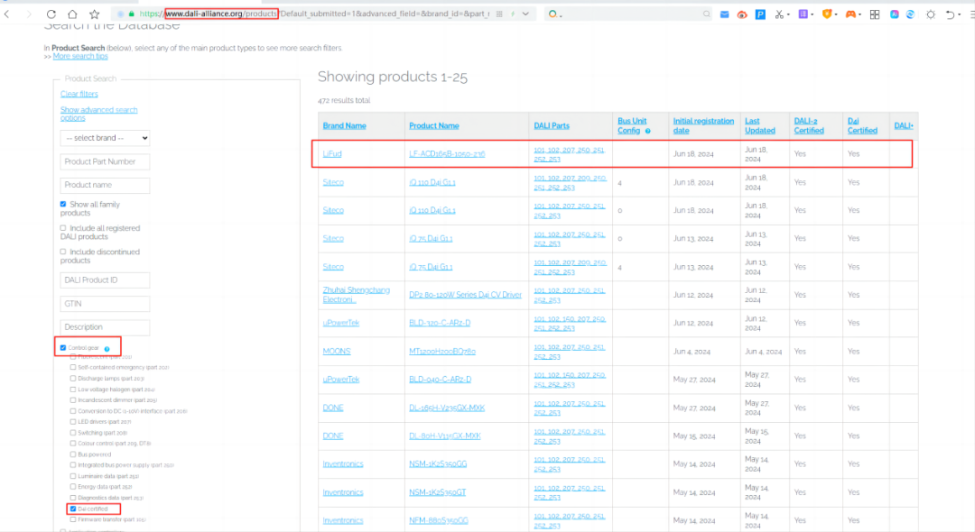Open the select brand dropdown
This screenshot has height=532, width=975.
pyautogui.click(x=105, y=138)
